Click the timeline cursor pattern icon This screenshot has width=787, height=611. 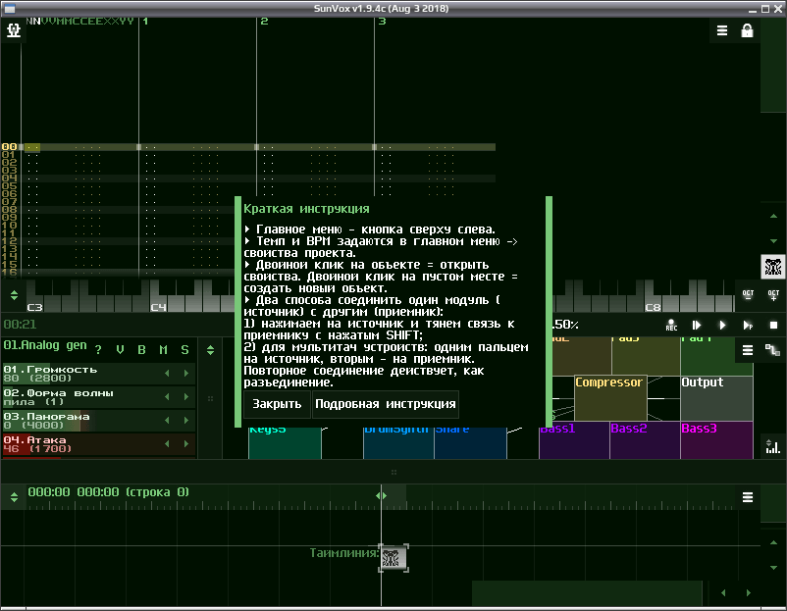tap(393, 557)
